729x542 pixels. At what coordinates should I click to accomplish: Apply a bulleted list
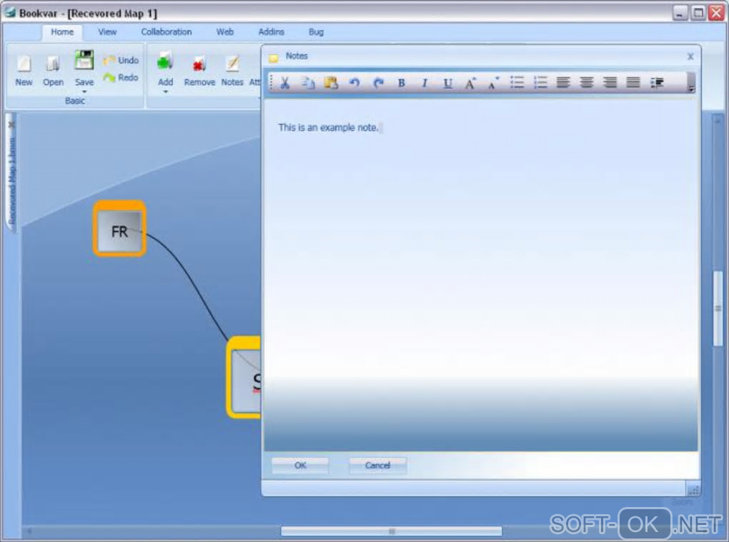(x=517, y=83)
